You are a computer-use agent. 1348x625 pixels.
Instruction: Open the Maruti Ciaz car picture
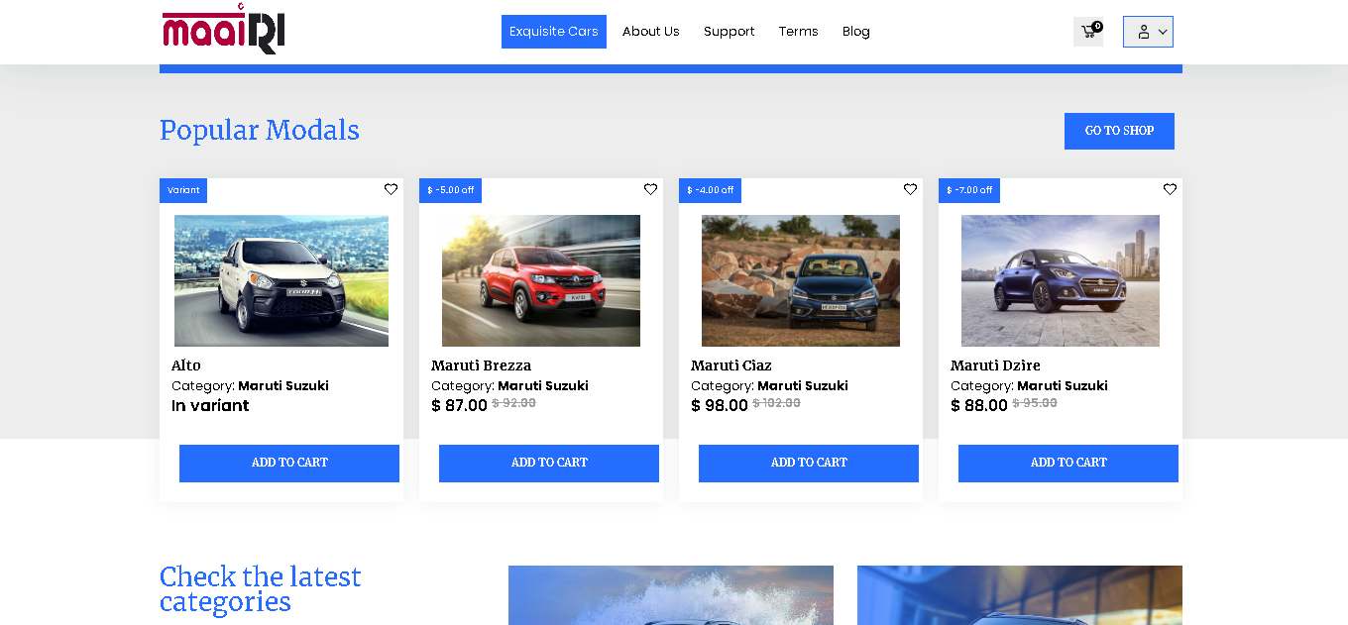click(801, 280)
